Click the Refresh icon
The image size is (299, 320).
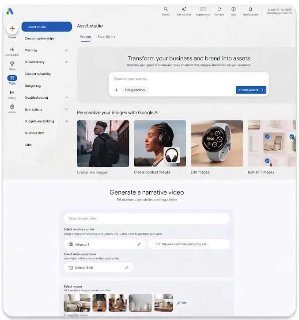coord(219,9)
